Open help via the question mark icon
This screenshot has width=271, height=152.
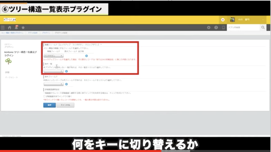(x=216, y=28)
